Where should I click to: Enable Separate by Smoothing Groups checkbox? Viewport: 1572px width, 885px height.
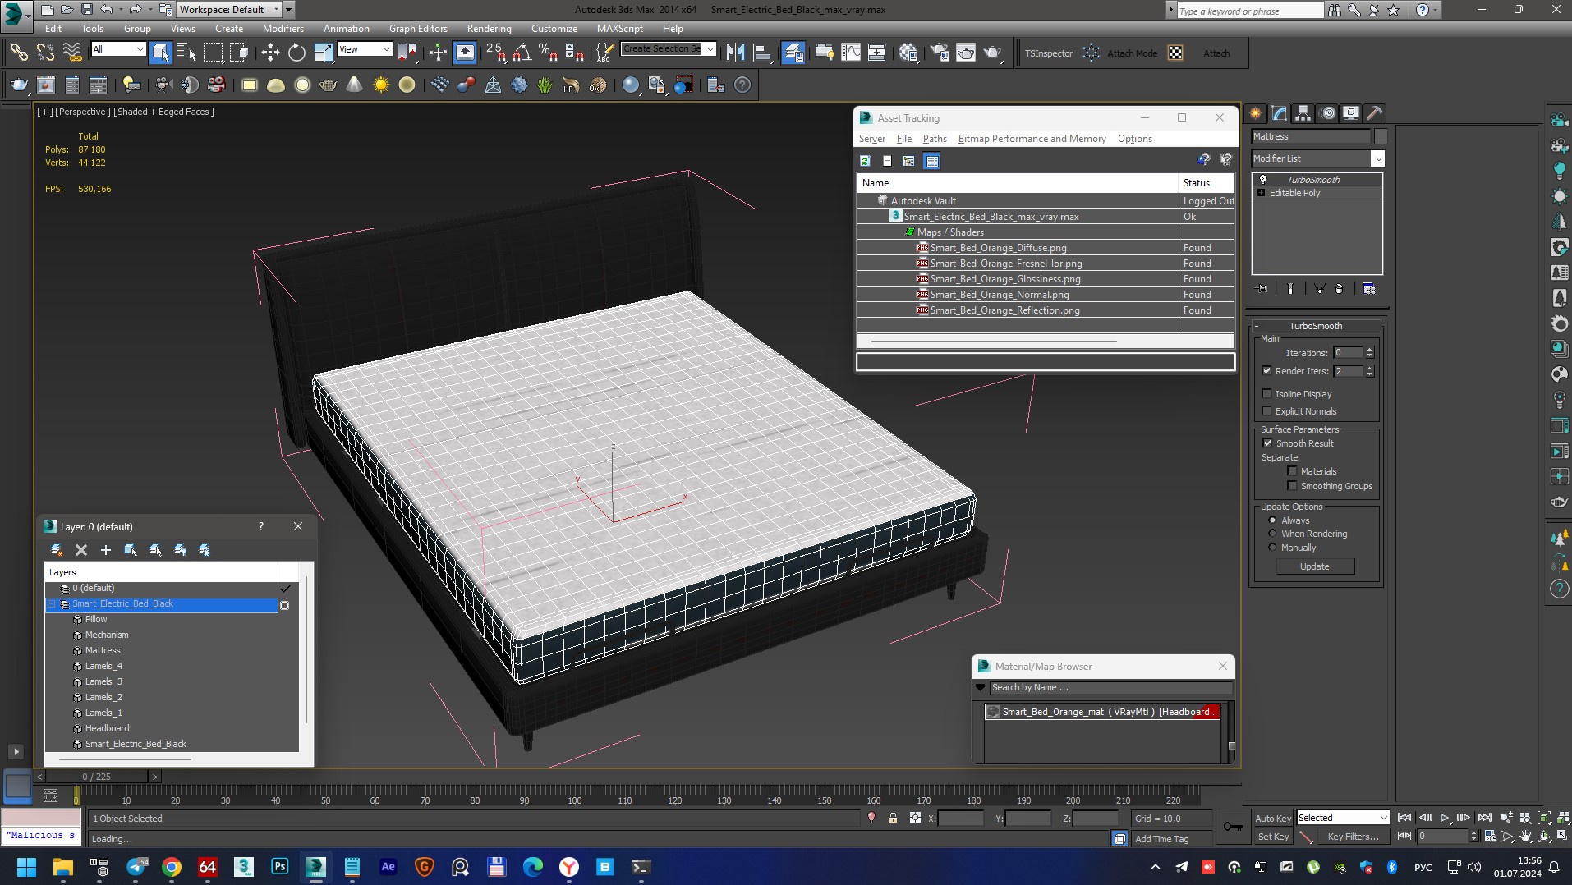[x=1292, y=486]
